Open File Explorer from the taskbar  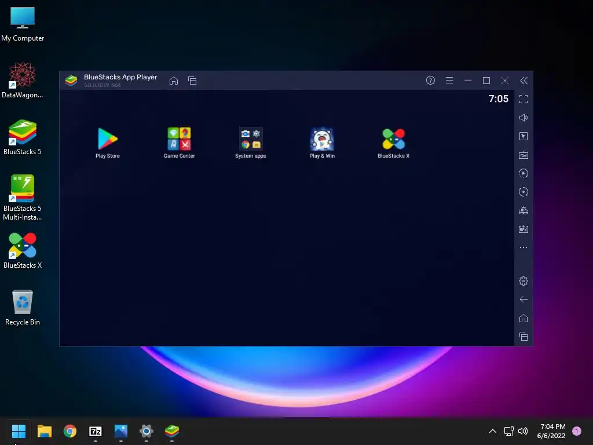(x=44, y=431)
